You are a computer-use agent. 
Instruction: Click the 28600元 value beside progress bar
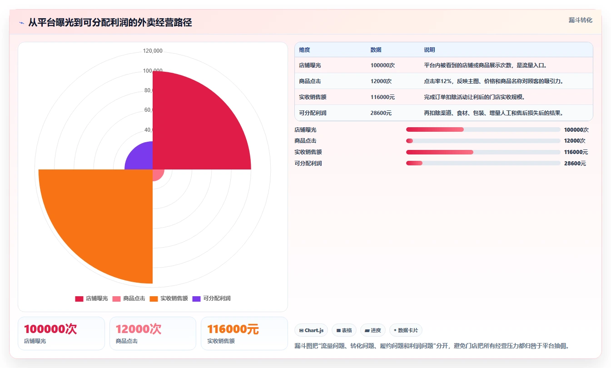575,163
